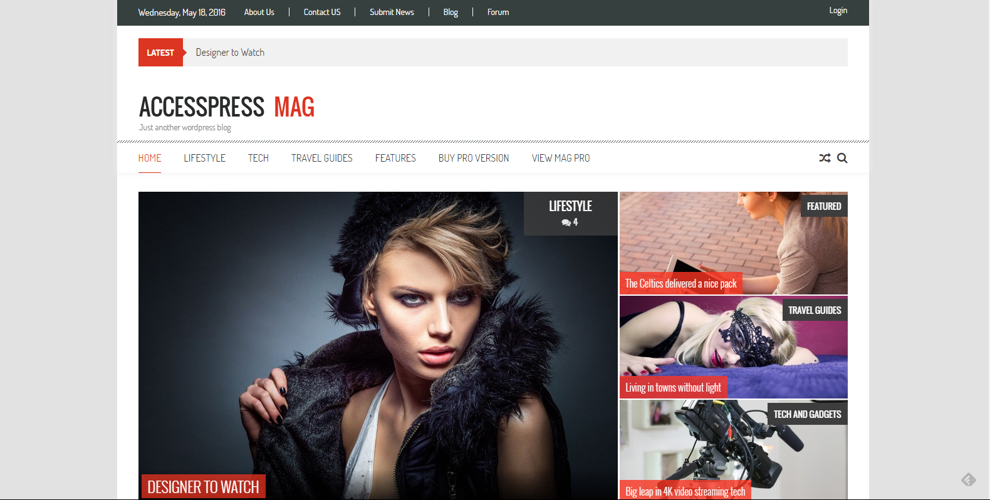Open the latest ticker headline Designer to Watch

pos(230,53)
